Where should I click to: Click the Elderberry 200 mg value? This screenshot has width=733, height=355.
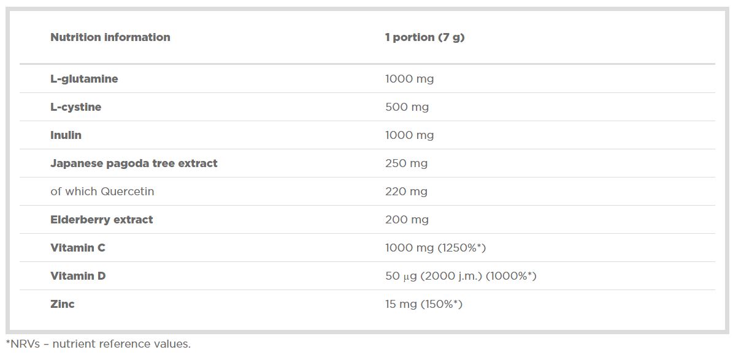(407, 220)
